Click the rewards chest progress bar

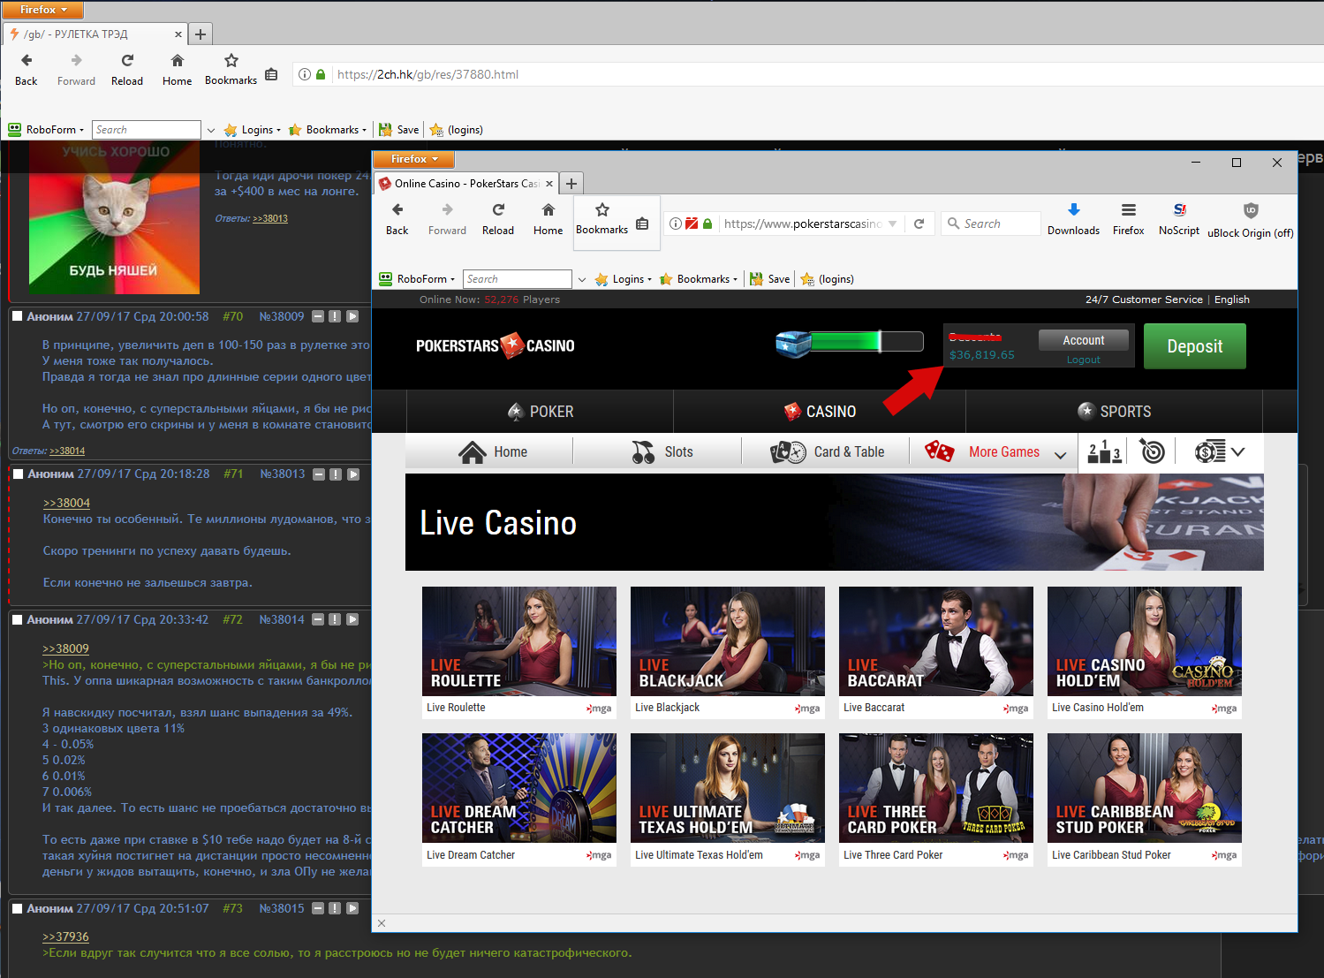849,342
